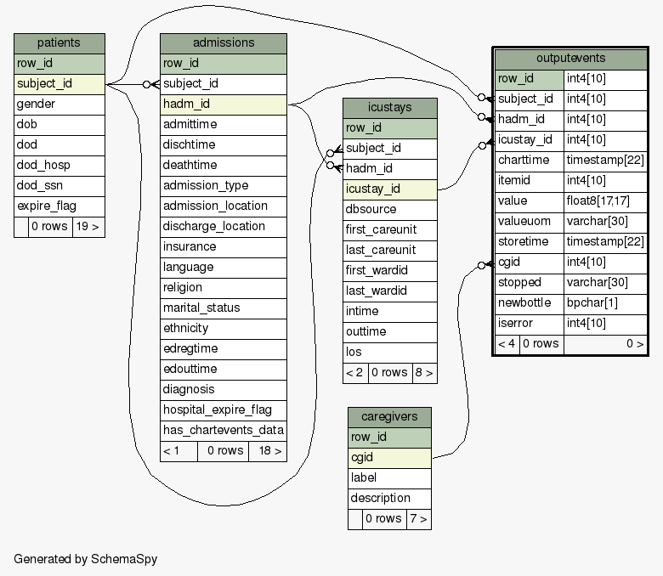The image size is (663, 576).
Task: Click row_id in the outputevents table
Action: coord(530,79)
